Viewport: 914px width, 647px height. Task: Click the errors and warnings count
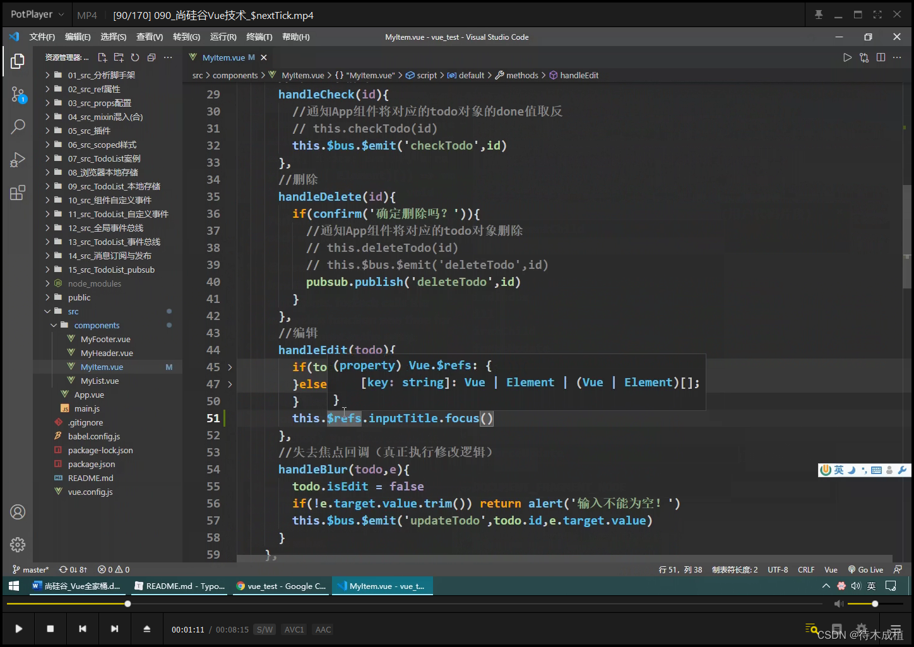114,569
